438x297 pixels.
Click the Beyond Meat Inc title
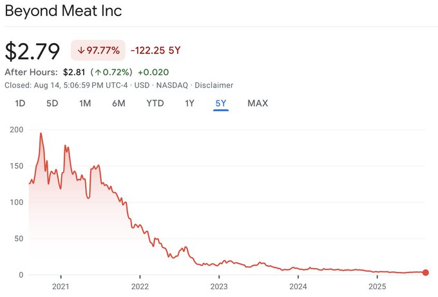click(x=63, y=11)
